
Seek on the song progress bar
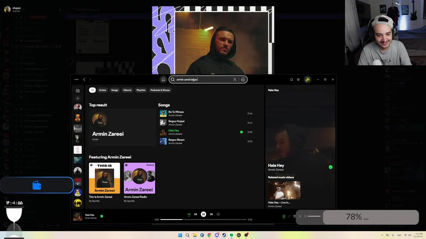tap(203, 219)
